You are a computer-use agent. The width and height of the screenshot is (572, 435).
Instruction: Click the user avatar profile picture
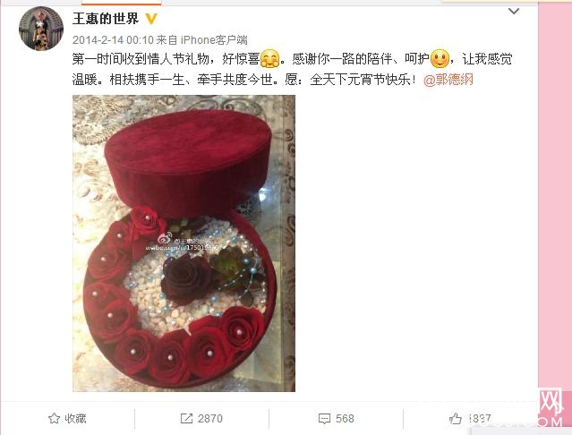tap(41, 28)
